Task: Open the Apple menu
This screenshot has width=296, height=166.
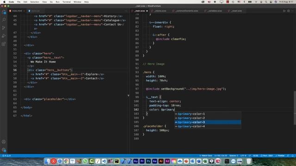Action: tap(4, 2)
